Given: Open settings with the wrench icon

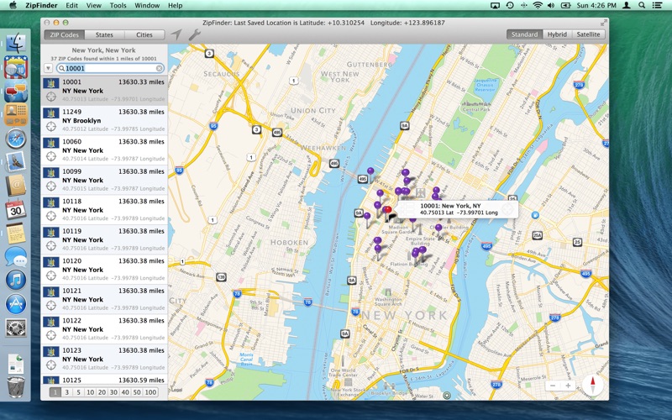Looking at the screenshot, I should click(x=193, y=34).
